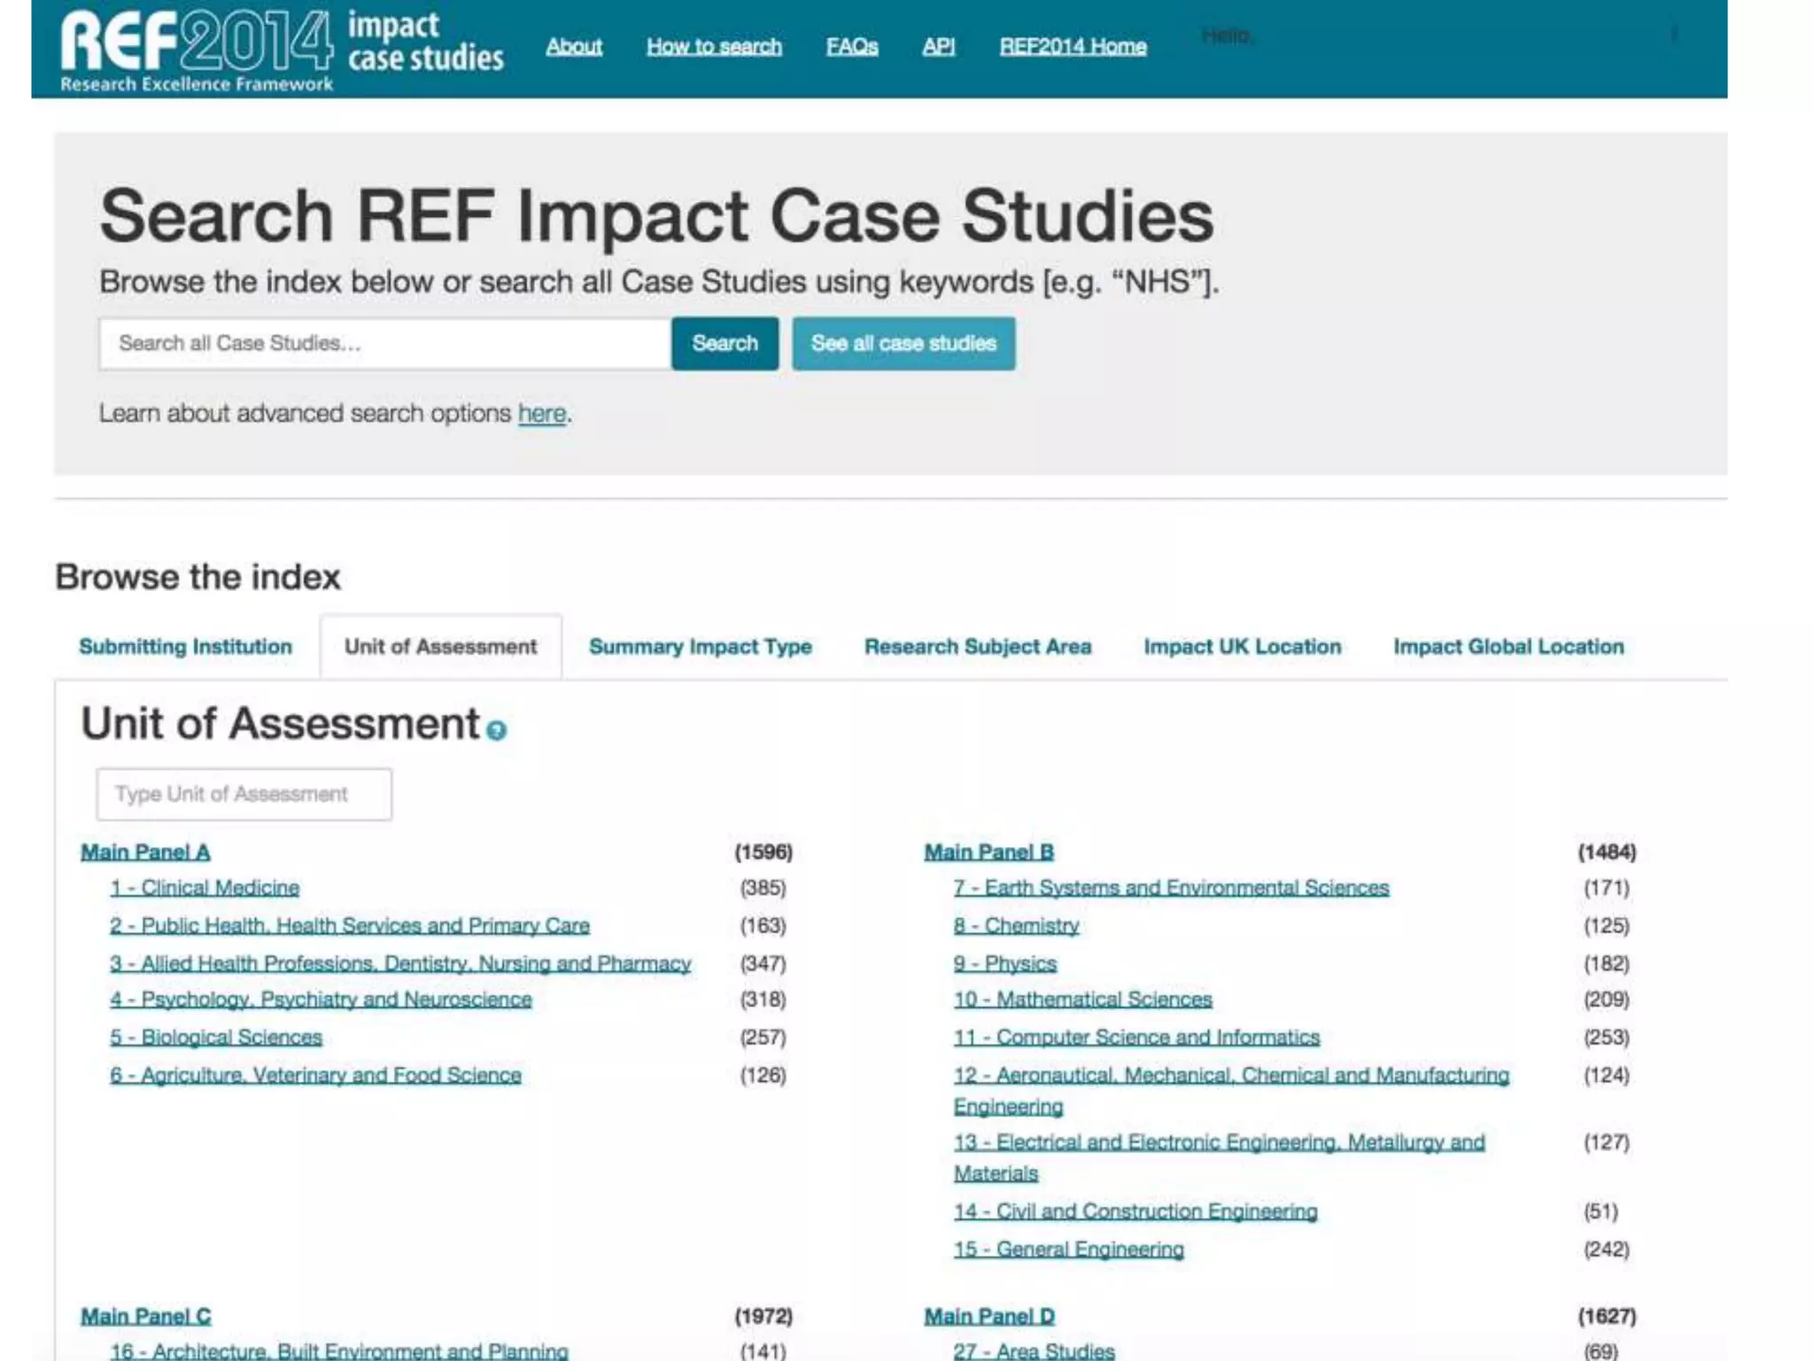Navigate to REF2014 Home

pos(1073,46)
